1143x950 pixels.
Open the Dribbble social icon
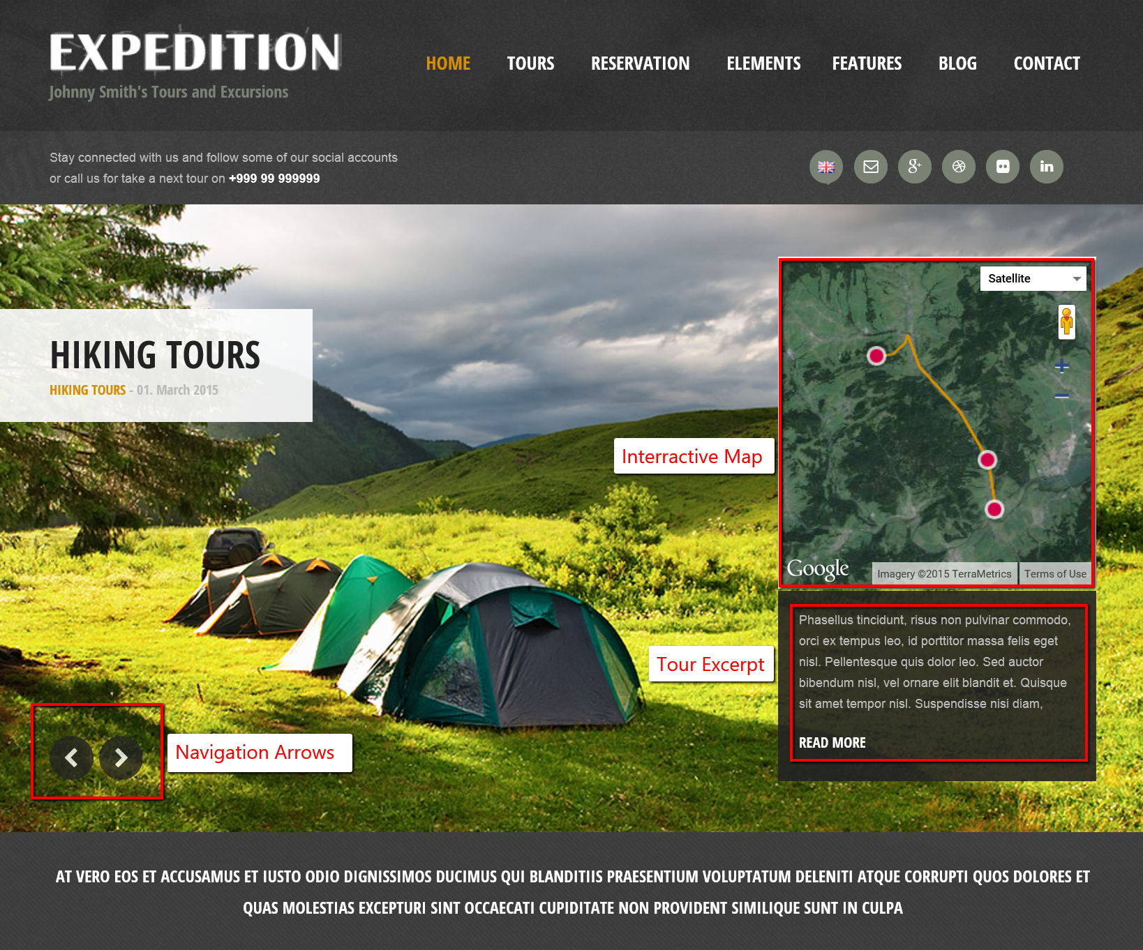click(x=959, y=167)
